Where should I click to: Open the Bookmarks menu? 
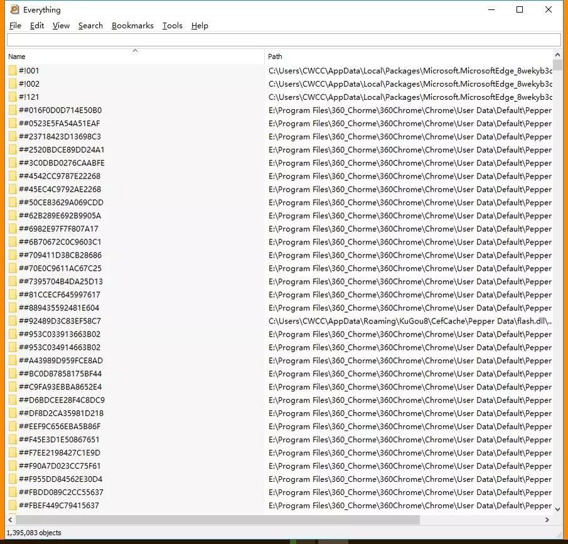[x=132, y=26]
